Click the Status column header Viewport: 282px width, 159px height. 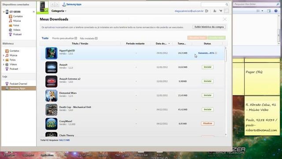(x=207, y=44)
